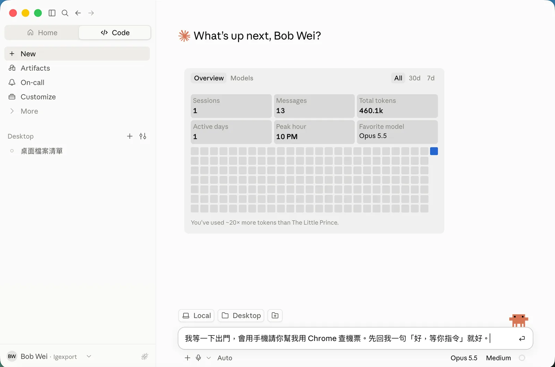The width and height of the screenshot is (555, 367).
Task: Filter stats to 30d
Action: [x=415, y=78]
